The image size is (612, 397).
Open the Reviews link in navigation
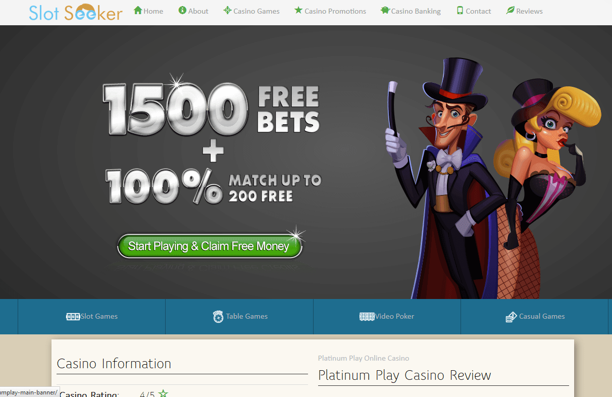pyautogui.click(x=524, y=11)
